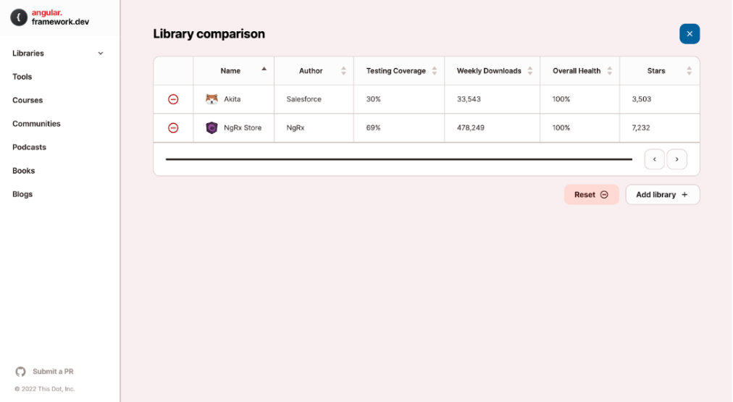Screen dimensions: 733x402
Task: Click the 2022 This Dot, Inc. copyright
Action: click(44, 389)
